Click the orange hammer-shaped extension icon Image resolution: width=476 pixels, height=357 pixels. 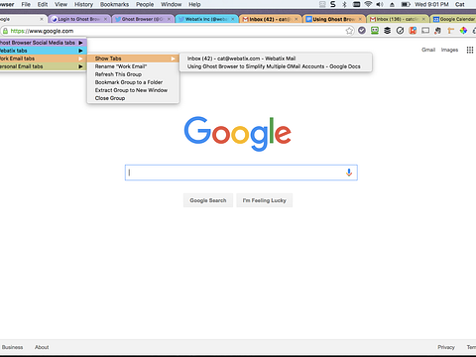click(x=450, y=31)
